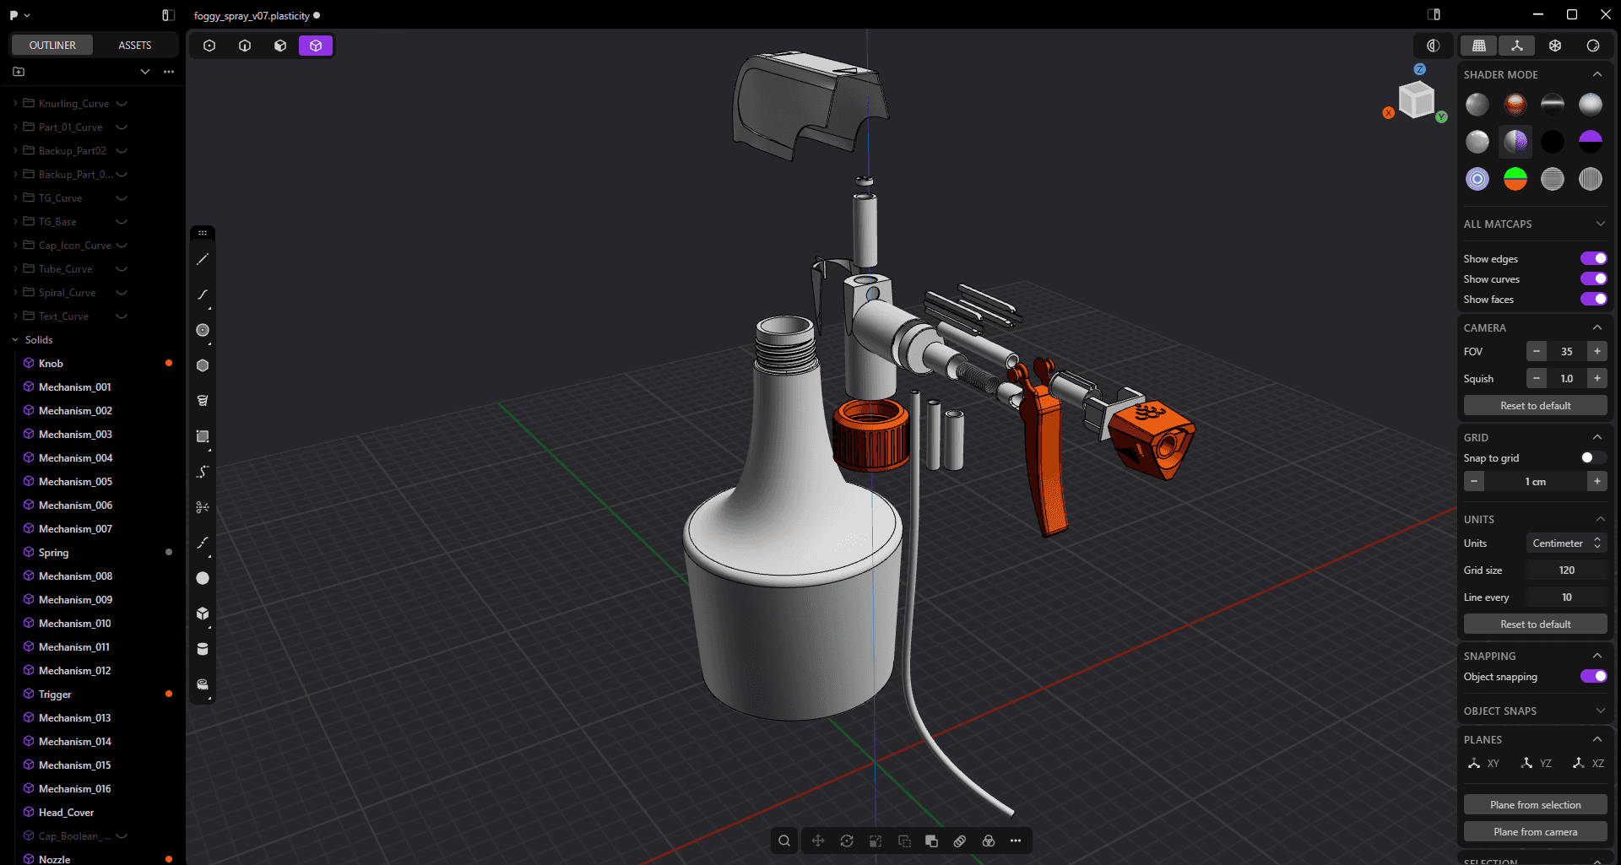Select the spline Curve tool in the toolbar

tap(203, 295)
